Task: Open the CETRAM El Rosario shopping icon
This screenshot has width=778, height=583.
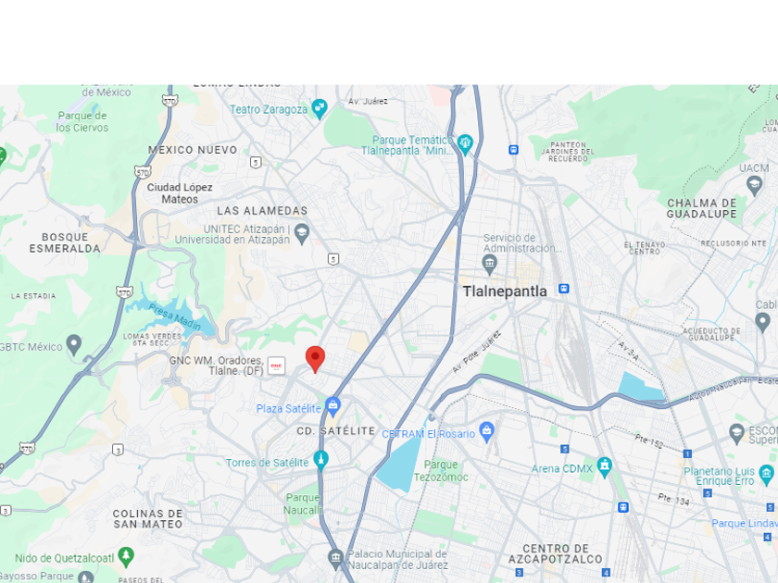Action: tap(487, 432)
